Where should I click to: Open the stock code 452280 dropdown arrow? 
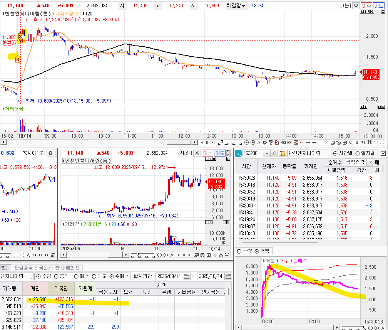pos(267,153)
